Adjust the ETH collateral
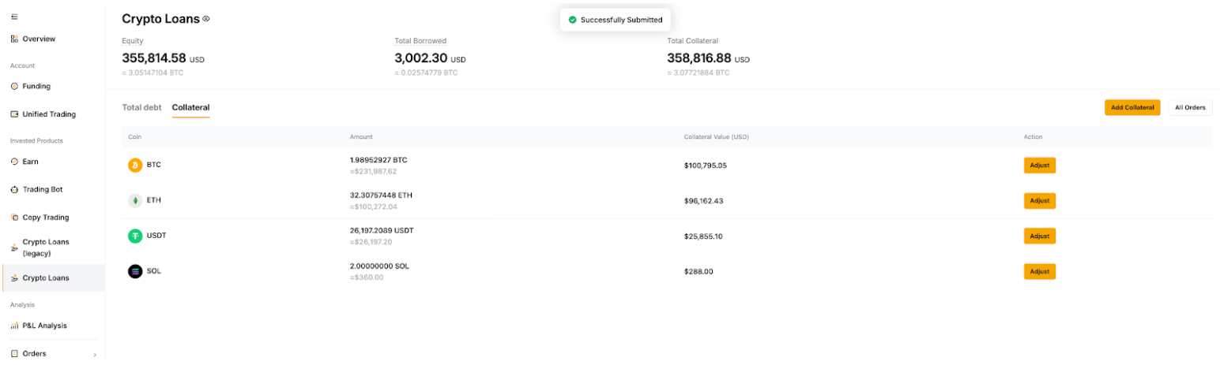The image size is (1220, 365). [1039, 201]
